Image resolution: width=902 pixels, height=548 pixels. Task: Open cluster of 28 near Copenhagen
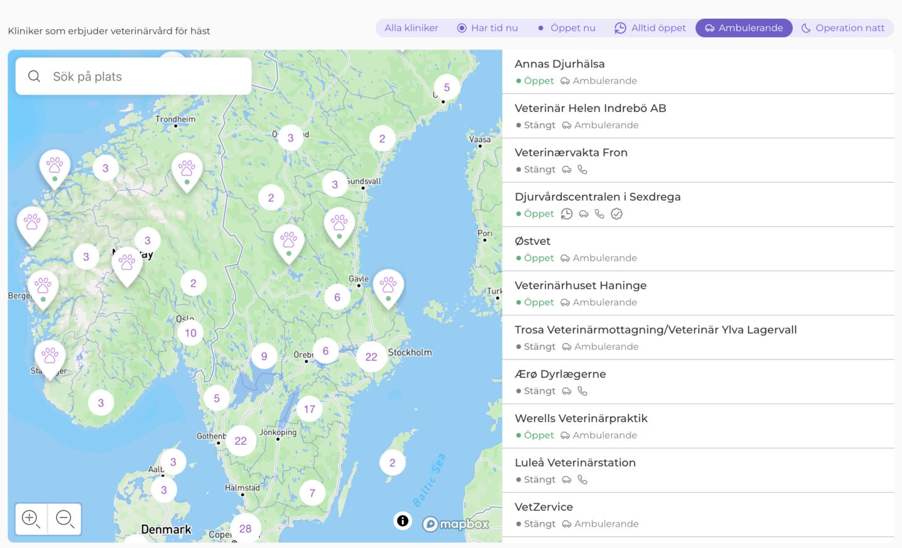tap(246, 529)
